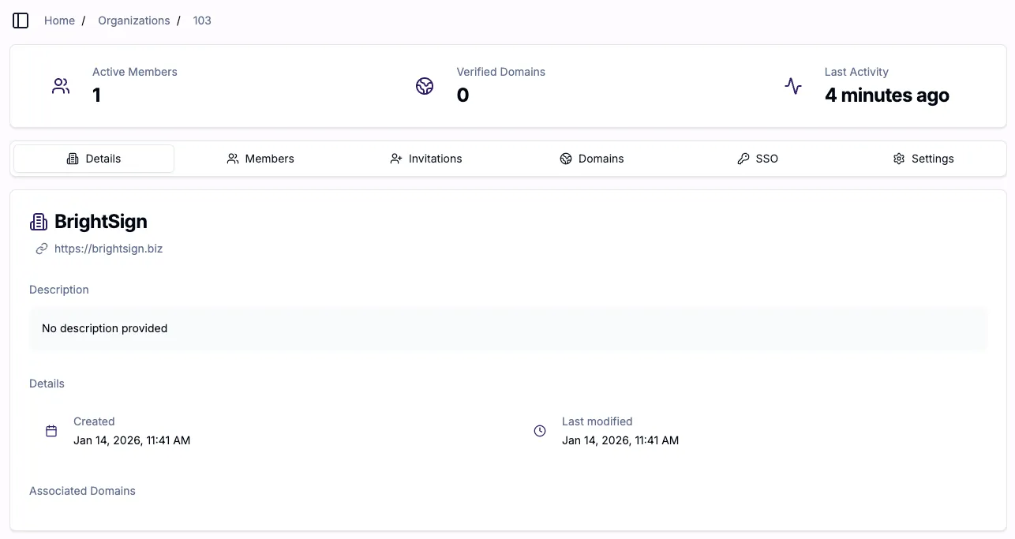Click the BrightSign organization heading
The height and width of the screenshot is (539, 1015).
point(101,222)
